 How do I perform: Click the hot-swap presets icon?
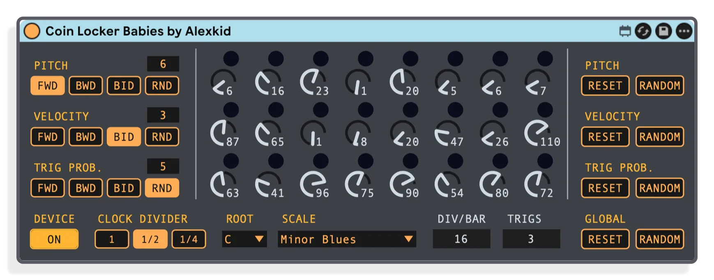tap(643, 31)
